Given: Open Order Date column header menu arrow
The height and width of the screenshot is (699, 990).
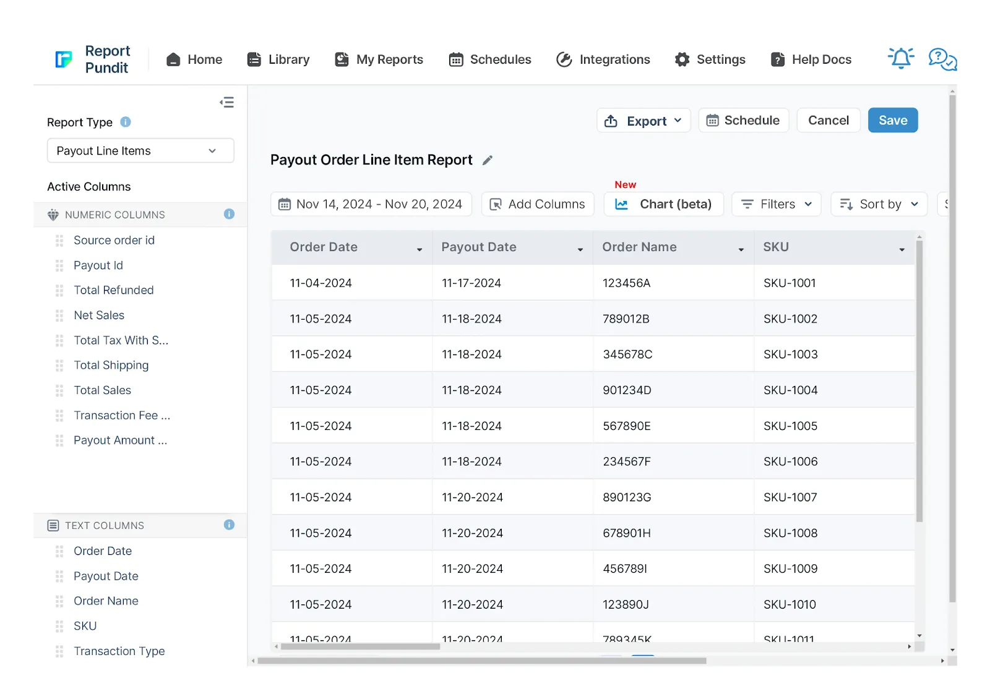Looking at the screenshot, I should point(420,249).
